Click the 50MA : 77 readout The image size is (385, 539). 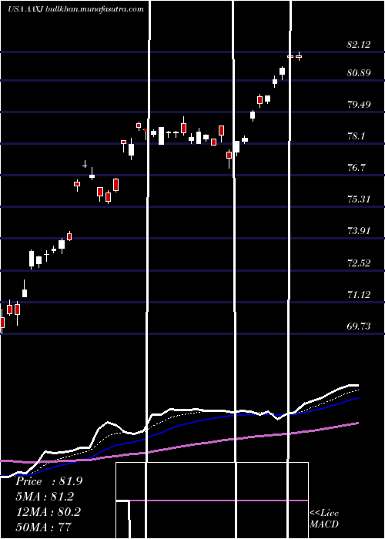tap(43, 527)
